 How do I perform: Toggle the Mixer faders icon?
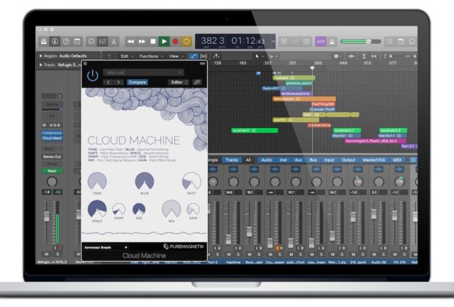[x=103, y=42]
